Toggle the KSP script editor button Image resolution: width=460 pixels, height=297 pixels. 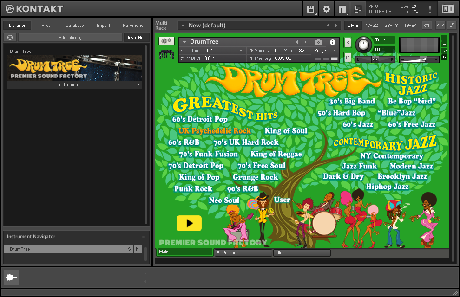tap(427, 26)
